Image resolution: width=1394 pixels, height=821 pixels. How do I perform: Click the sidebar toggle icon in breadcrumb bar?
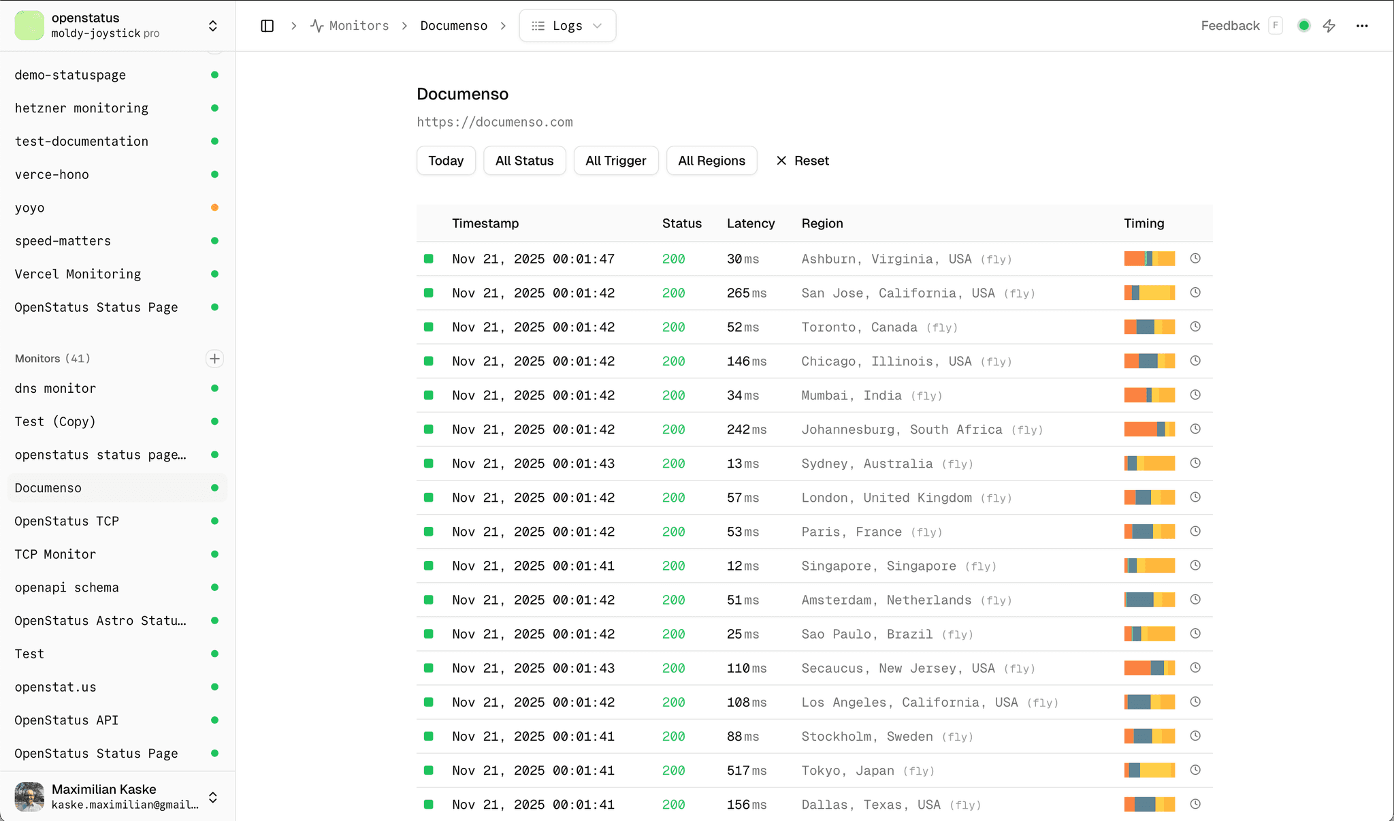[x=267, y=25]
